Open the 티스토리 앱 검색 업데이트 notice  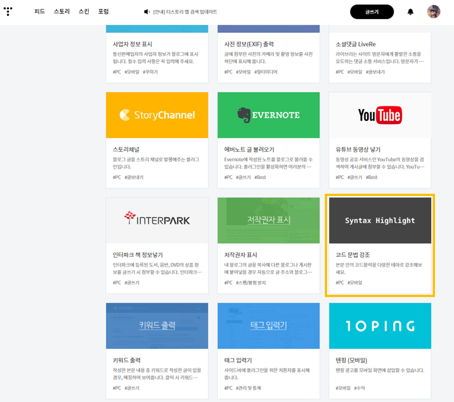point(185,12)
